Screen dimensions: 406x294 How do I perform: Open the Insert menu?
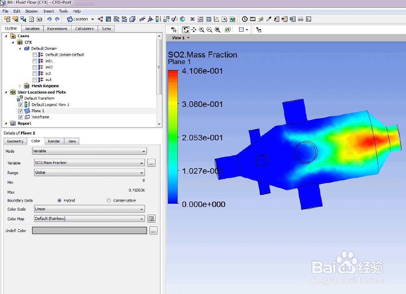coord(49,11)
